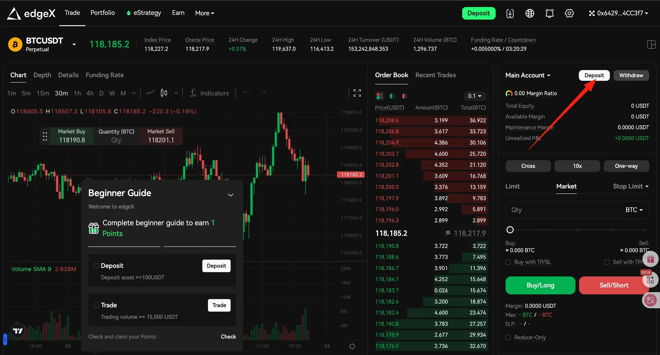Open the floating gift rewards icon
Screen dimensions: 660x355
(x=650, y=259)
